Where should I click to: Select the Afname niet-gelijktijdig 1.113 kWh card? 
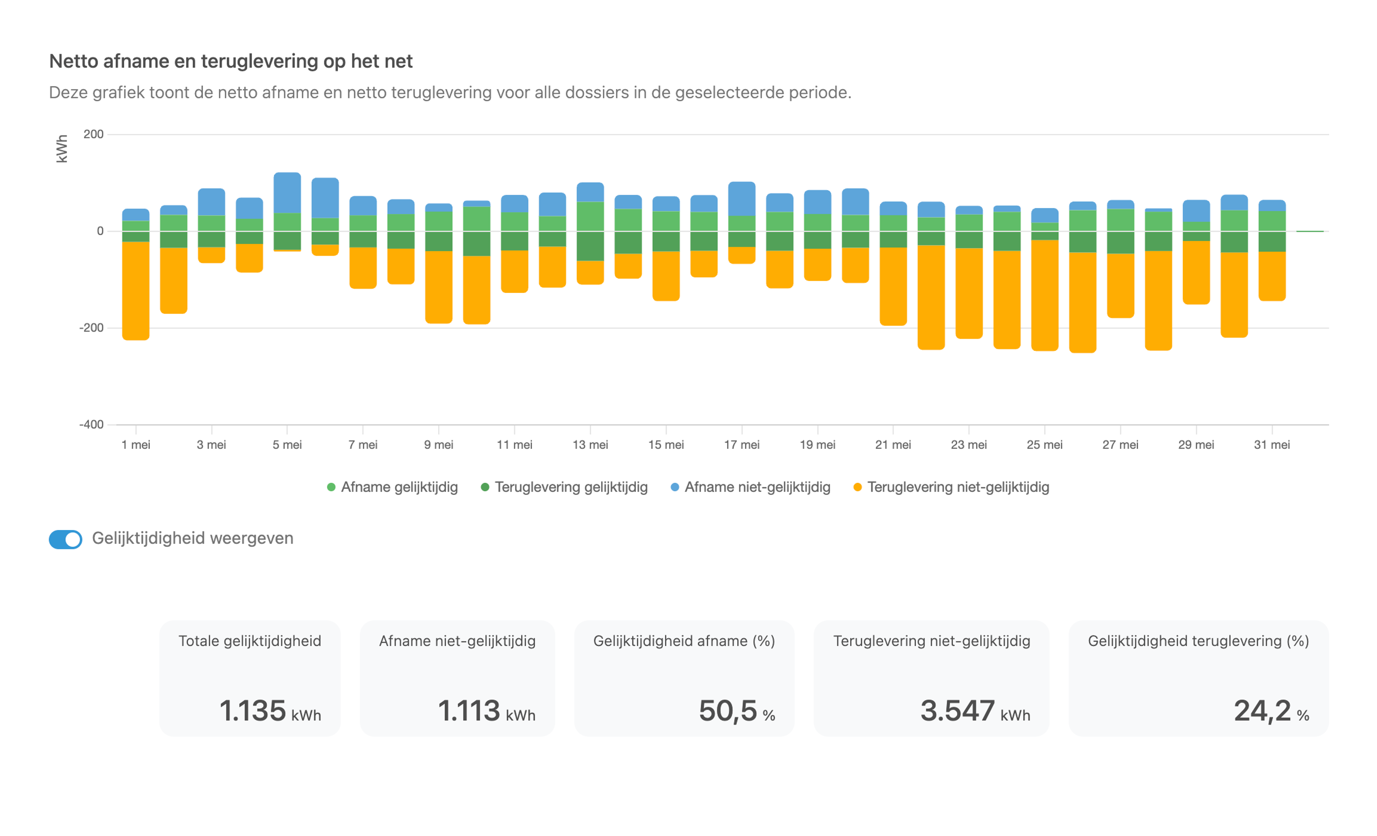[x=457, y=678]
